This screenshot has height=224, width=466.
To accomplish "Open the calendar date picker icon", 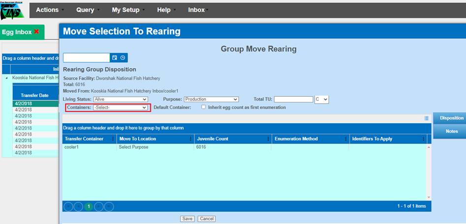I will coord(115,58).
